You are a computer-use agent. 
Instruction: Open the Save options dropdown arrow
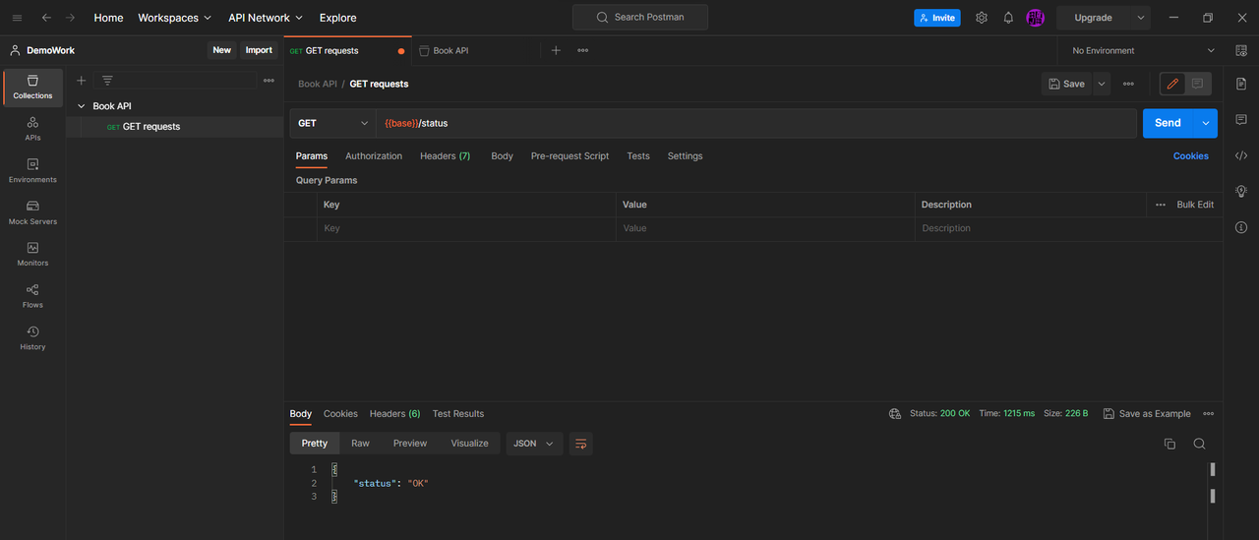(x=1102, y=84)
